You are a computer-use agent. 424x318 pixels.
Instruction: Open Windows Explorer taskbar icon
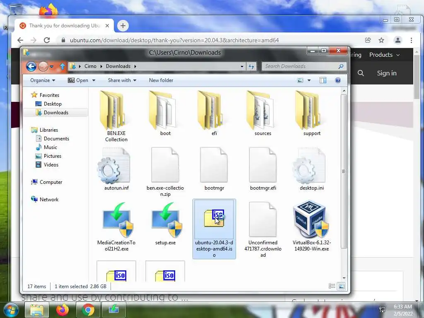click(x=37, y=310)
